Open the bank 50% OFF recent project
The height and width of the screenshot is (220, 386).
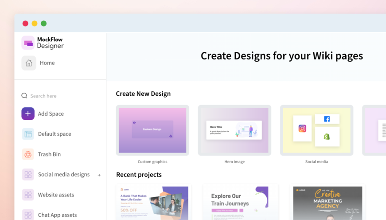(154, 203)
